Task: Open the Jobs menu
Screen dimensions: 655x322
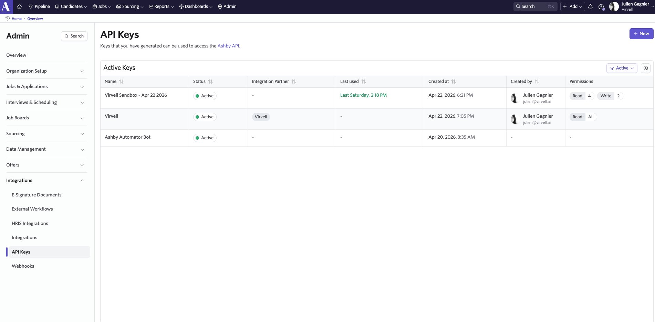Action: click(x=102, y=7)
